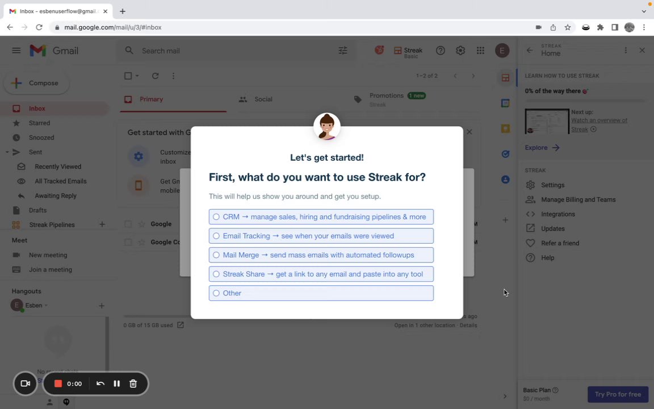The height and width of the screenshot is (409, 654).
Task: Close the Streak side panel
Action: 642,50
